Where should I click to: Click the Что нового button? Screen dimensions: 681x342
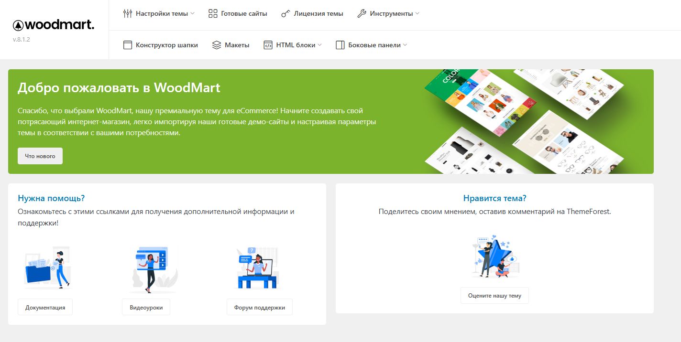point(40,156)
